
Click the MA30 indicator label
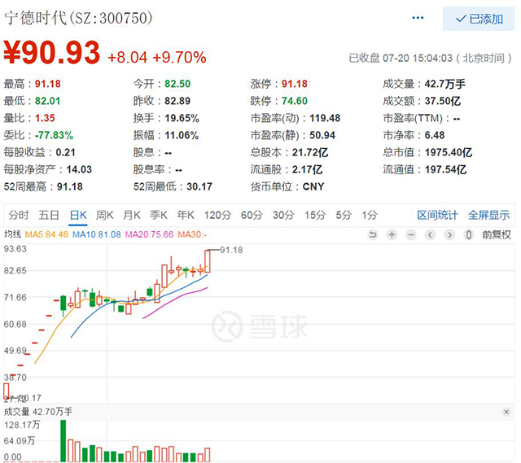click(x=192, y=234)
